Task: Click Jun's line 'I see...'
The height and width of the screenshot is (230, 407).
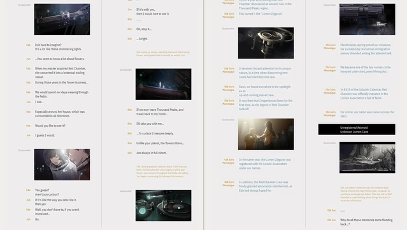Action: click(x=39, y=102)
